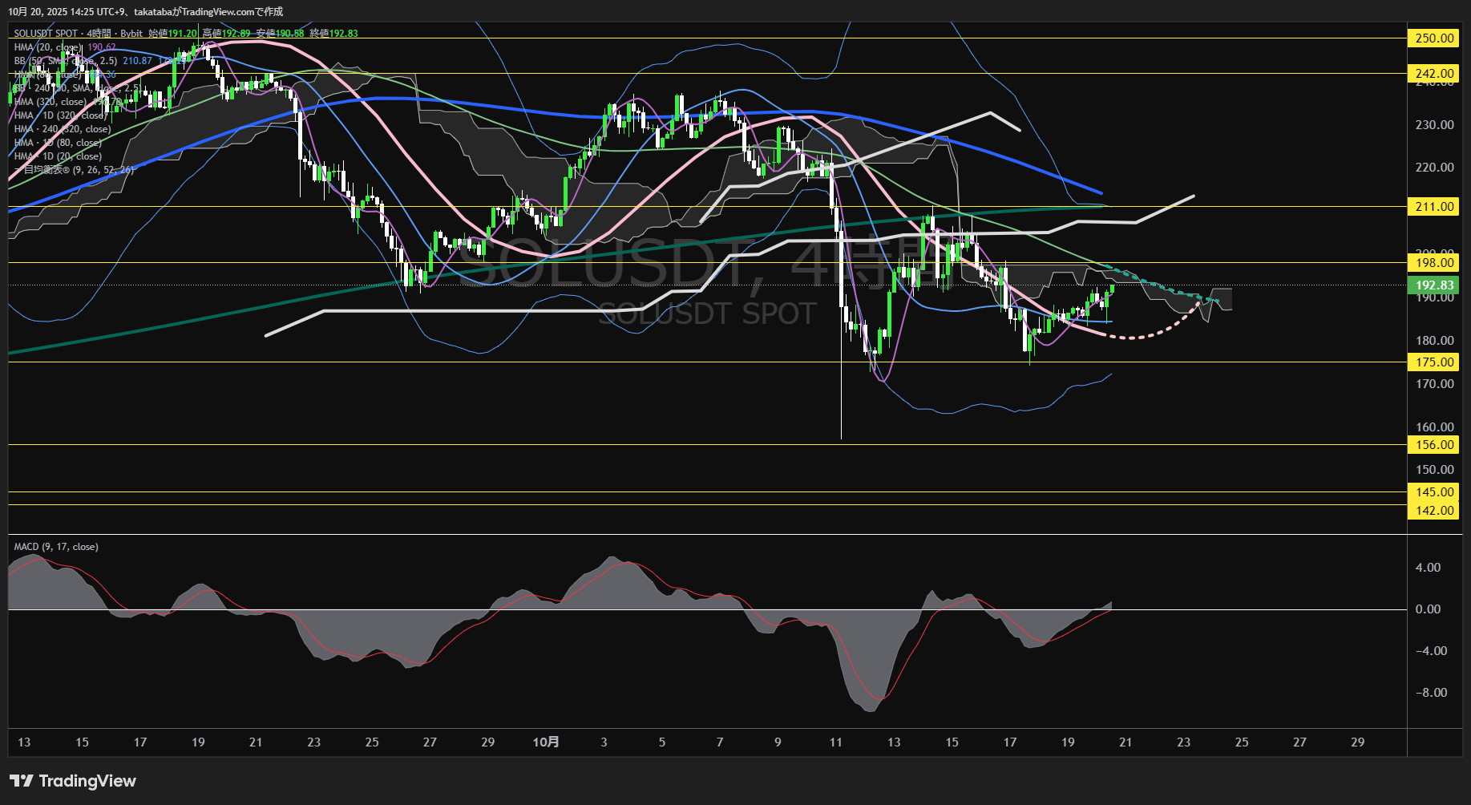
Task: Select the HMA · 240 (320, close) indicator label
Action: (63, 129)
